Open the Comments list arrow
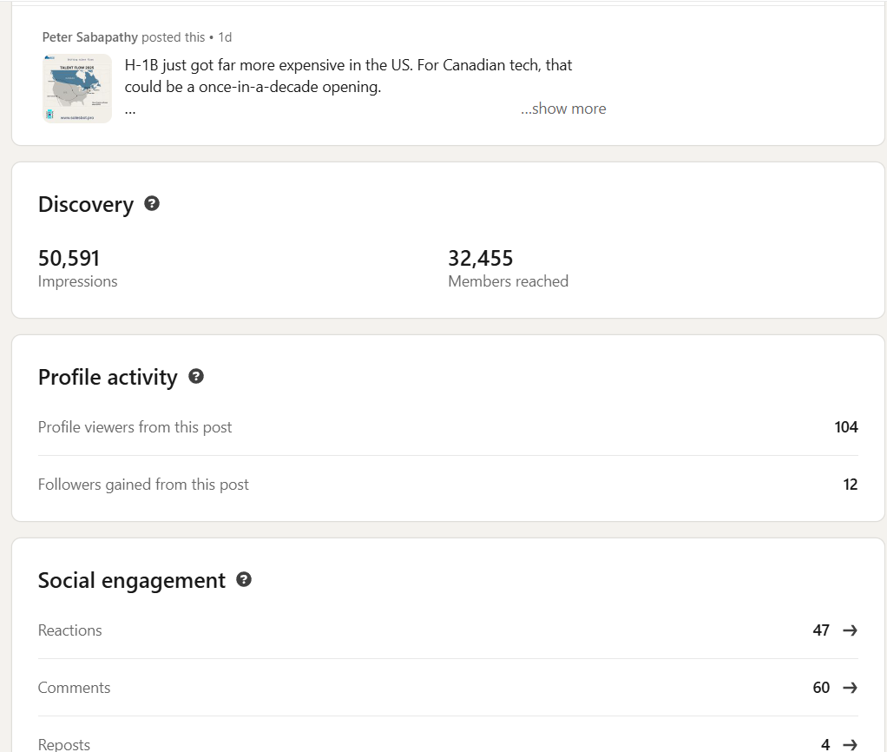The height and width of the screenshot is (752, 887). (850, 688)
